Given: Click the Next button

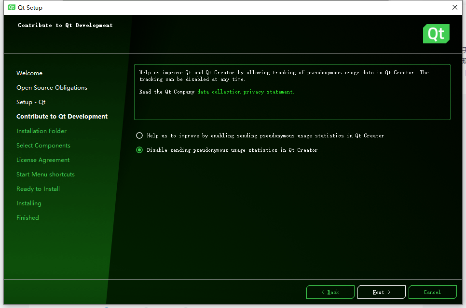Looking at the screenshot, I should [x=381, y=292].
